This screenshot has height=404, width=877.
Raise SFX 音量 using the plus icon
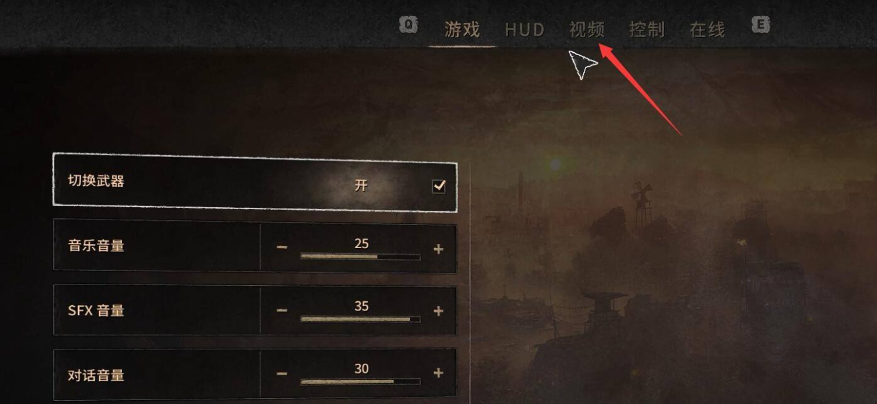(x=438, y=311)
